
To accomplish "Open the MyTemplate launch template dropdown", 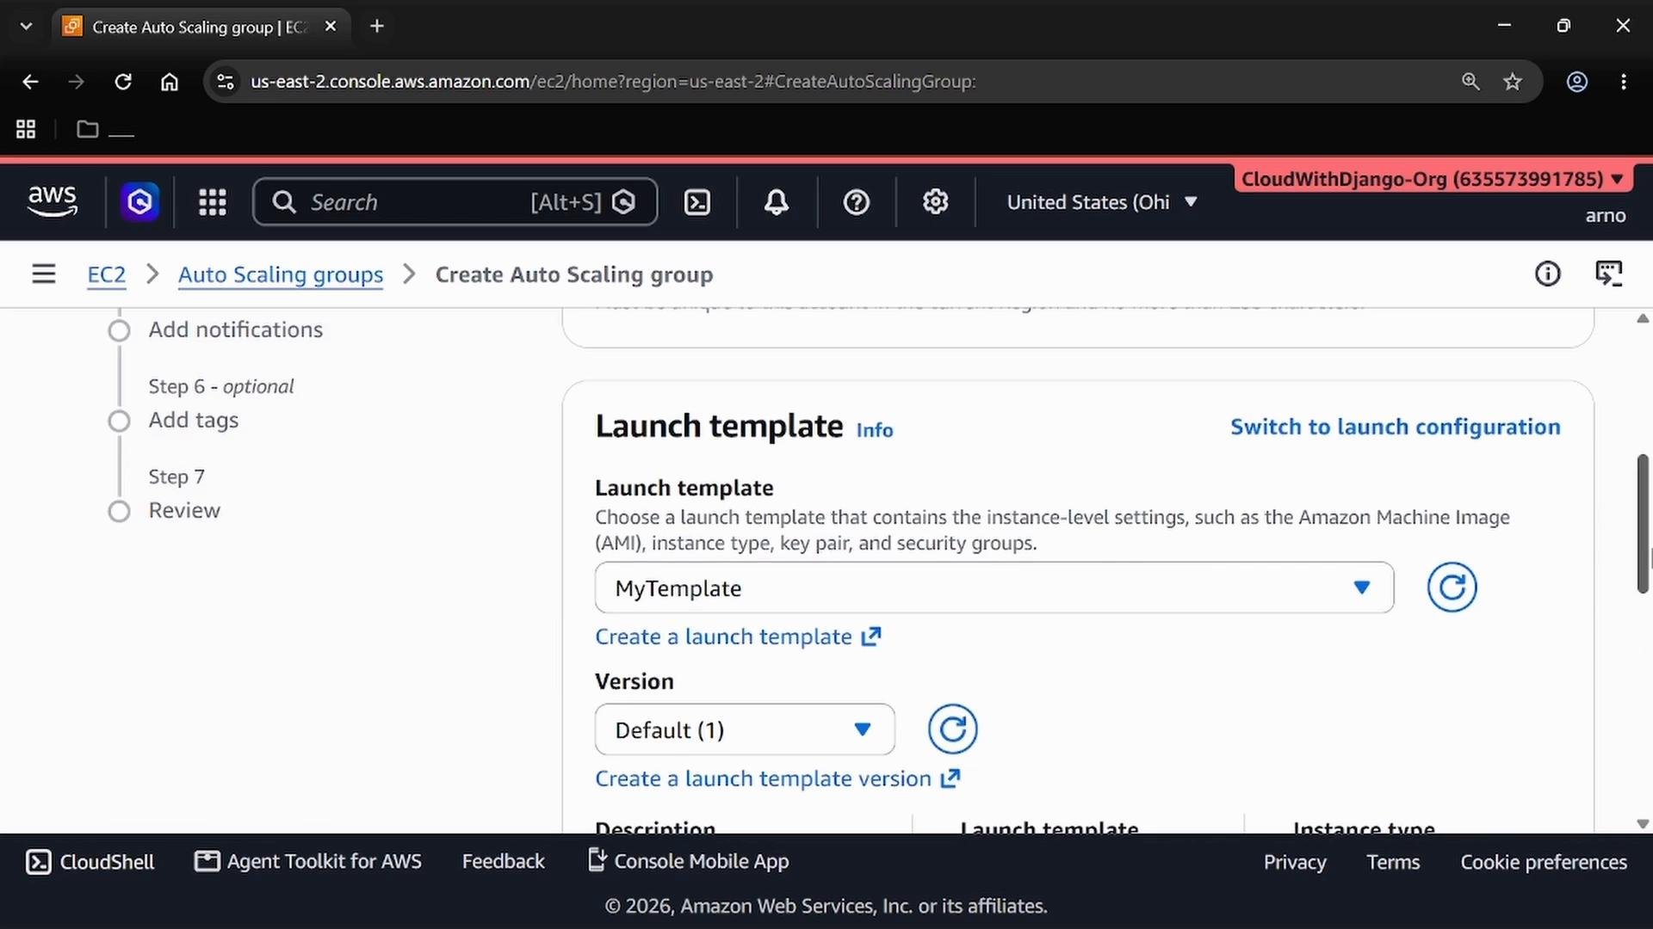I will pos(994,588).
